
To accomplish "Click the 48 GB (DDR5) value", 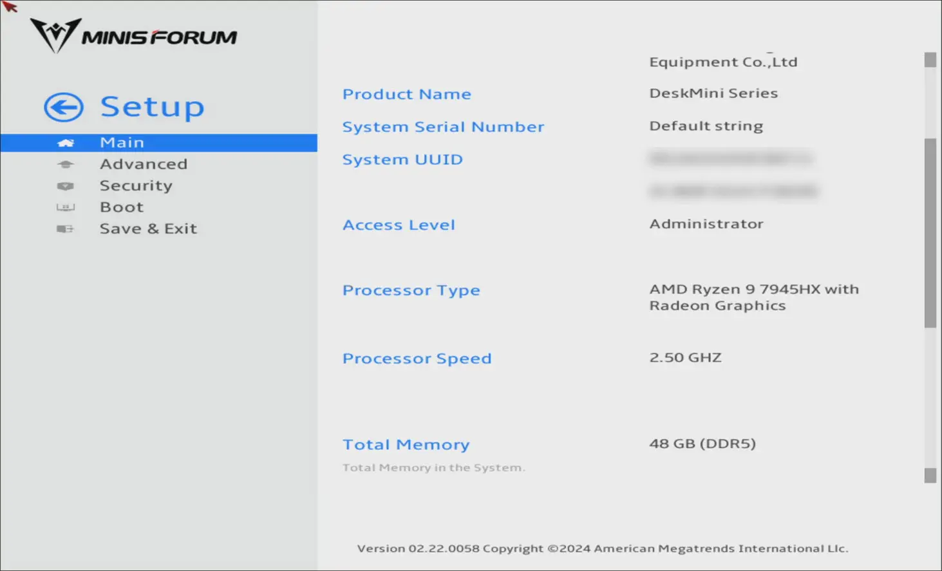I will coord(702,444).
